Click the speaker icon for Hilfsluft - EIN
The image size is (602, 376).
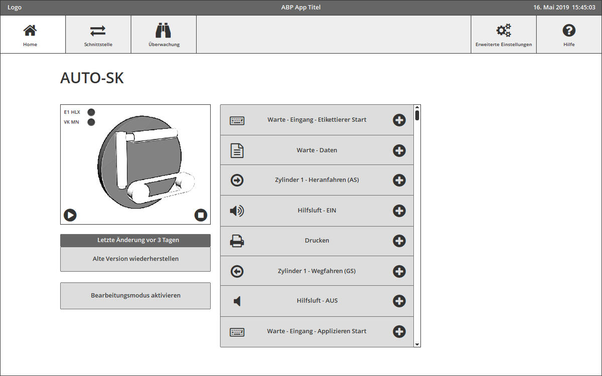(x=237, y=211)
